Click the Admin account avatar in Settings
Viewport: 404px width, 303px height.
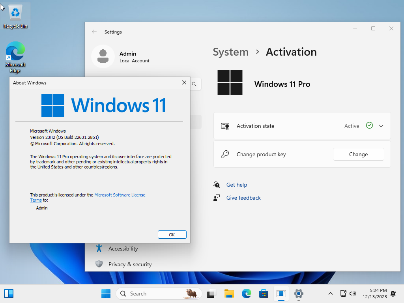click(x=103, y=56)
